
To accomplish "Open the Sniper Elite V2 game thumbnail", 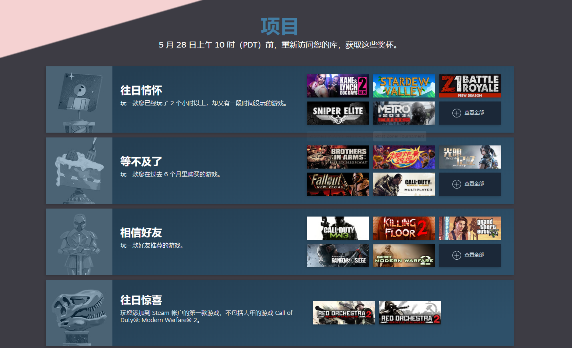I will pyautogui.click(x=338, y=113).
